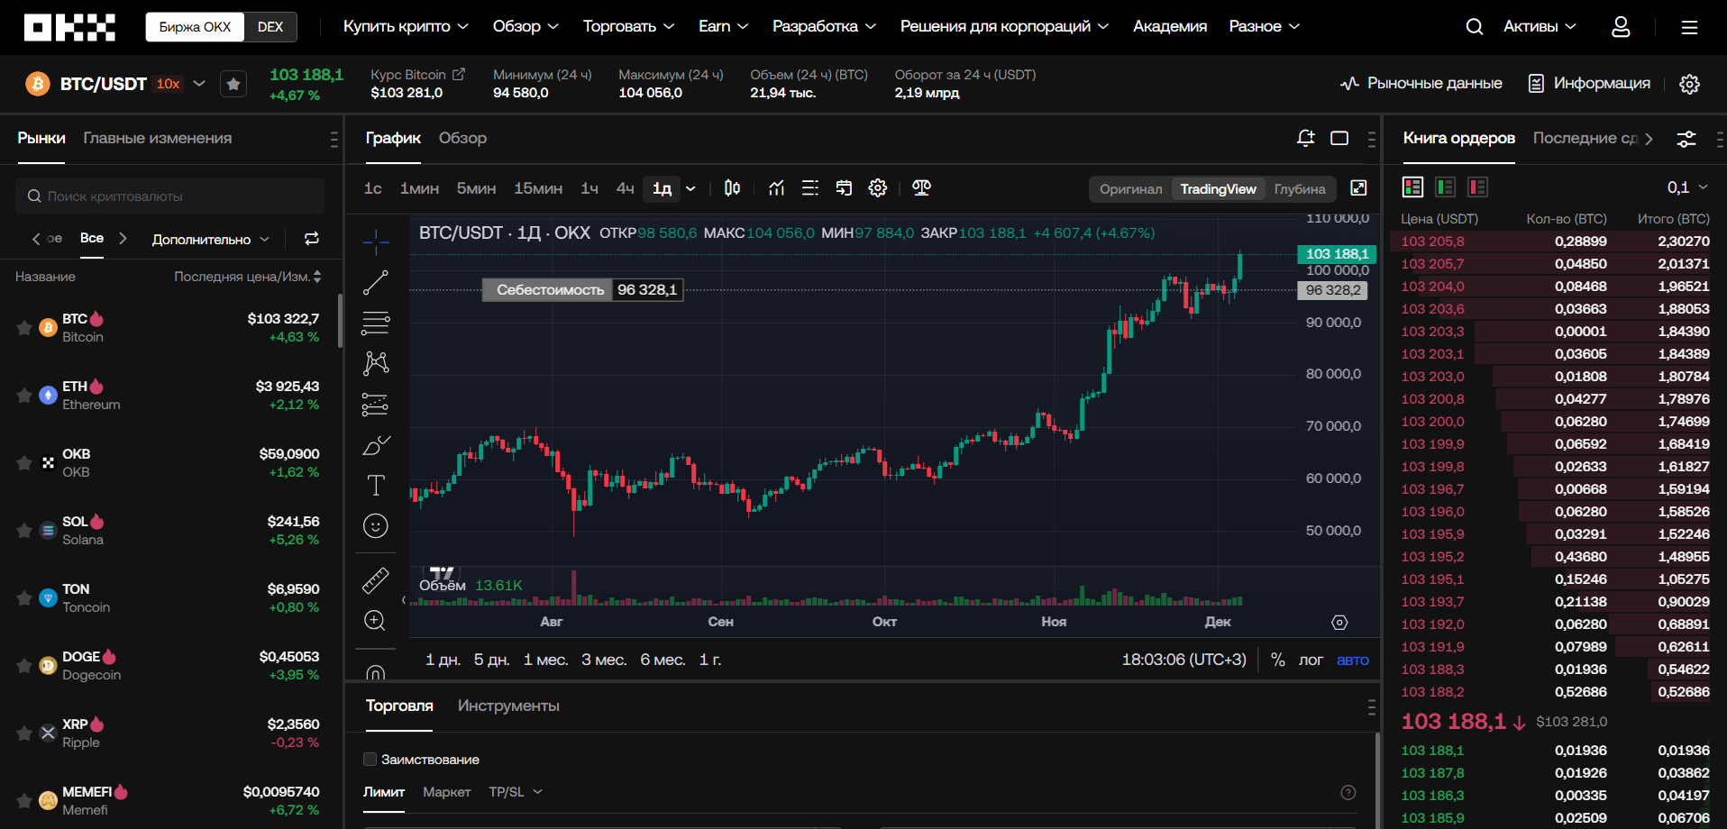Set chart range to 1 г.
The image size is (1727, 829).
[x=710, y=660]
